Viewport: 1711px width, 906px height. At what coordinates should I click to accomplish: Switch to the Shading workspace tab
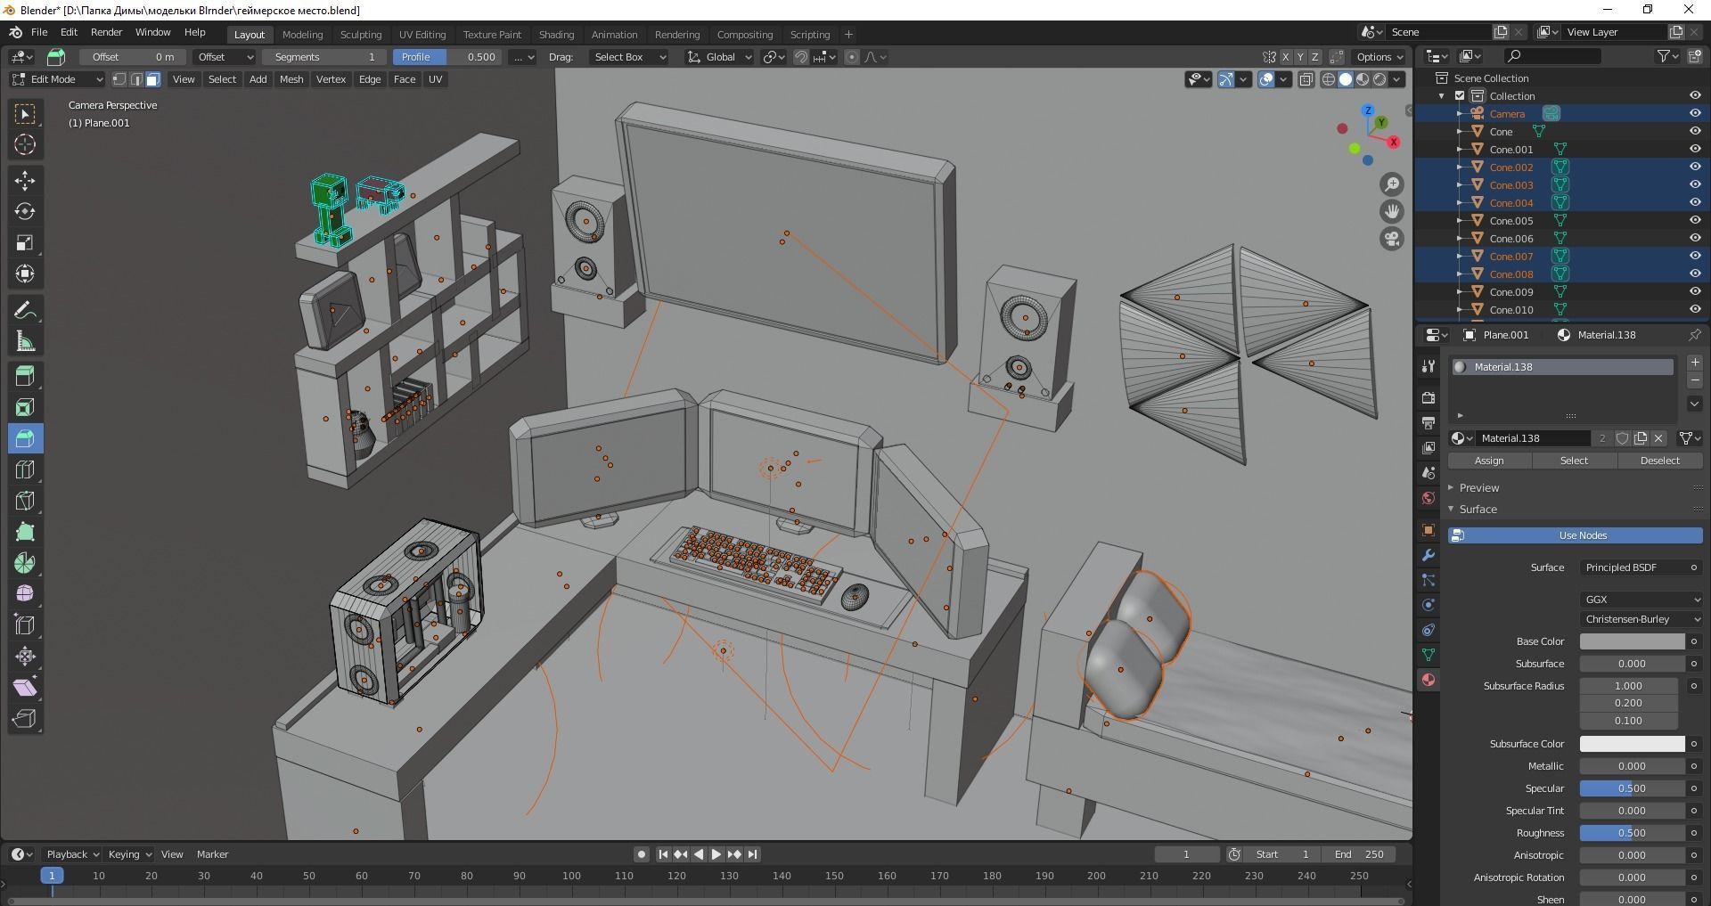pos(556,35)
